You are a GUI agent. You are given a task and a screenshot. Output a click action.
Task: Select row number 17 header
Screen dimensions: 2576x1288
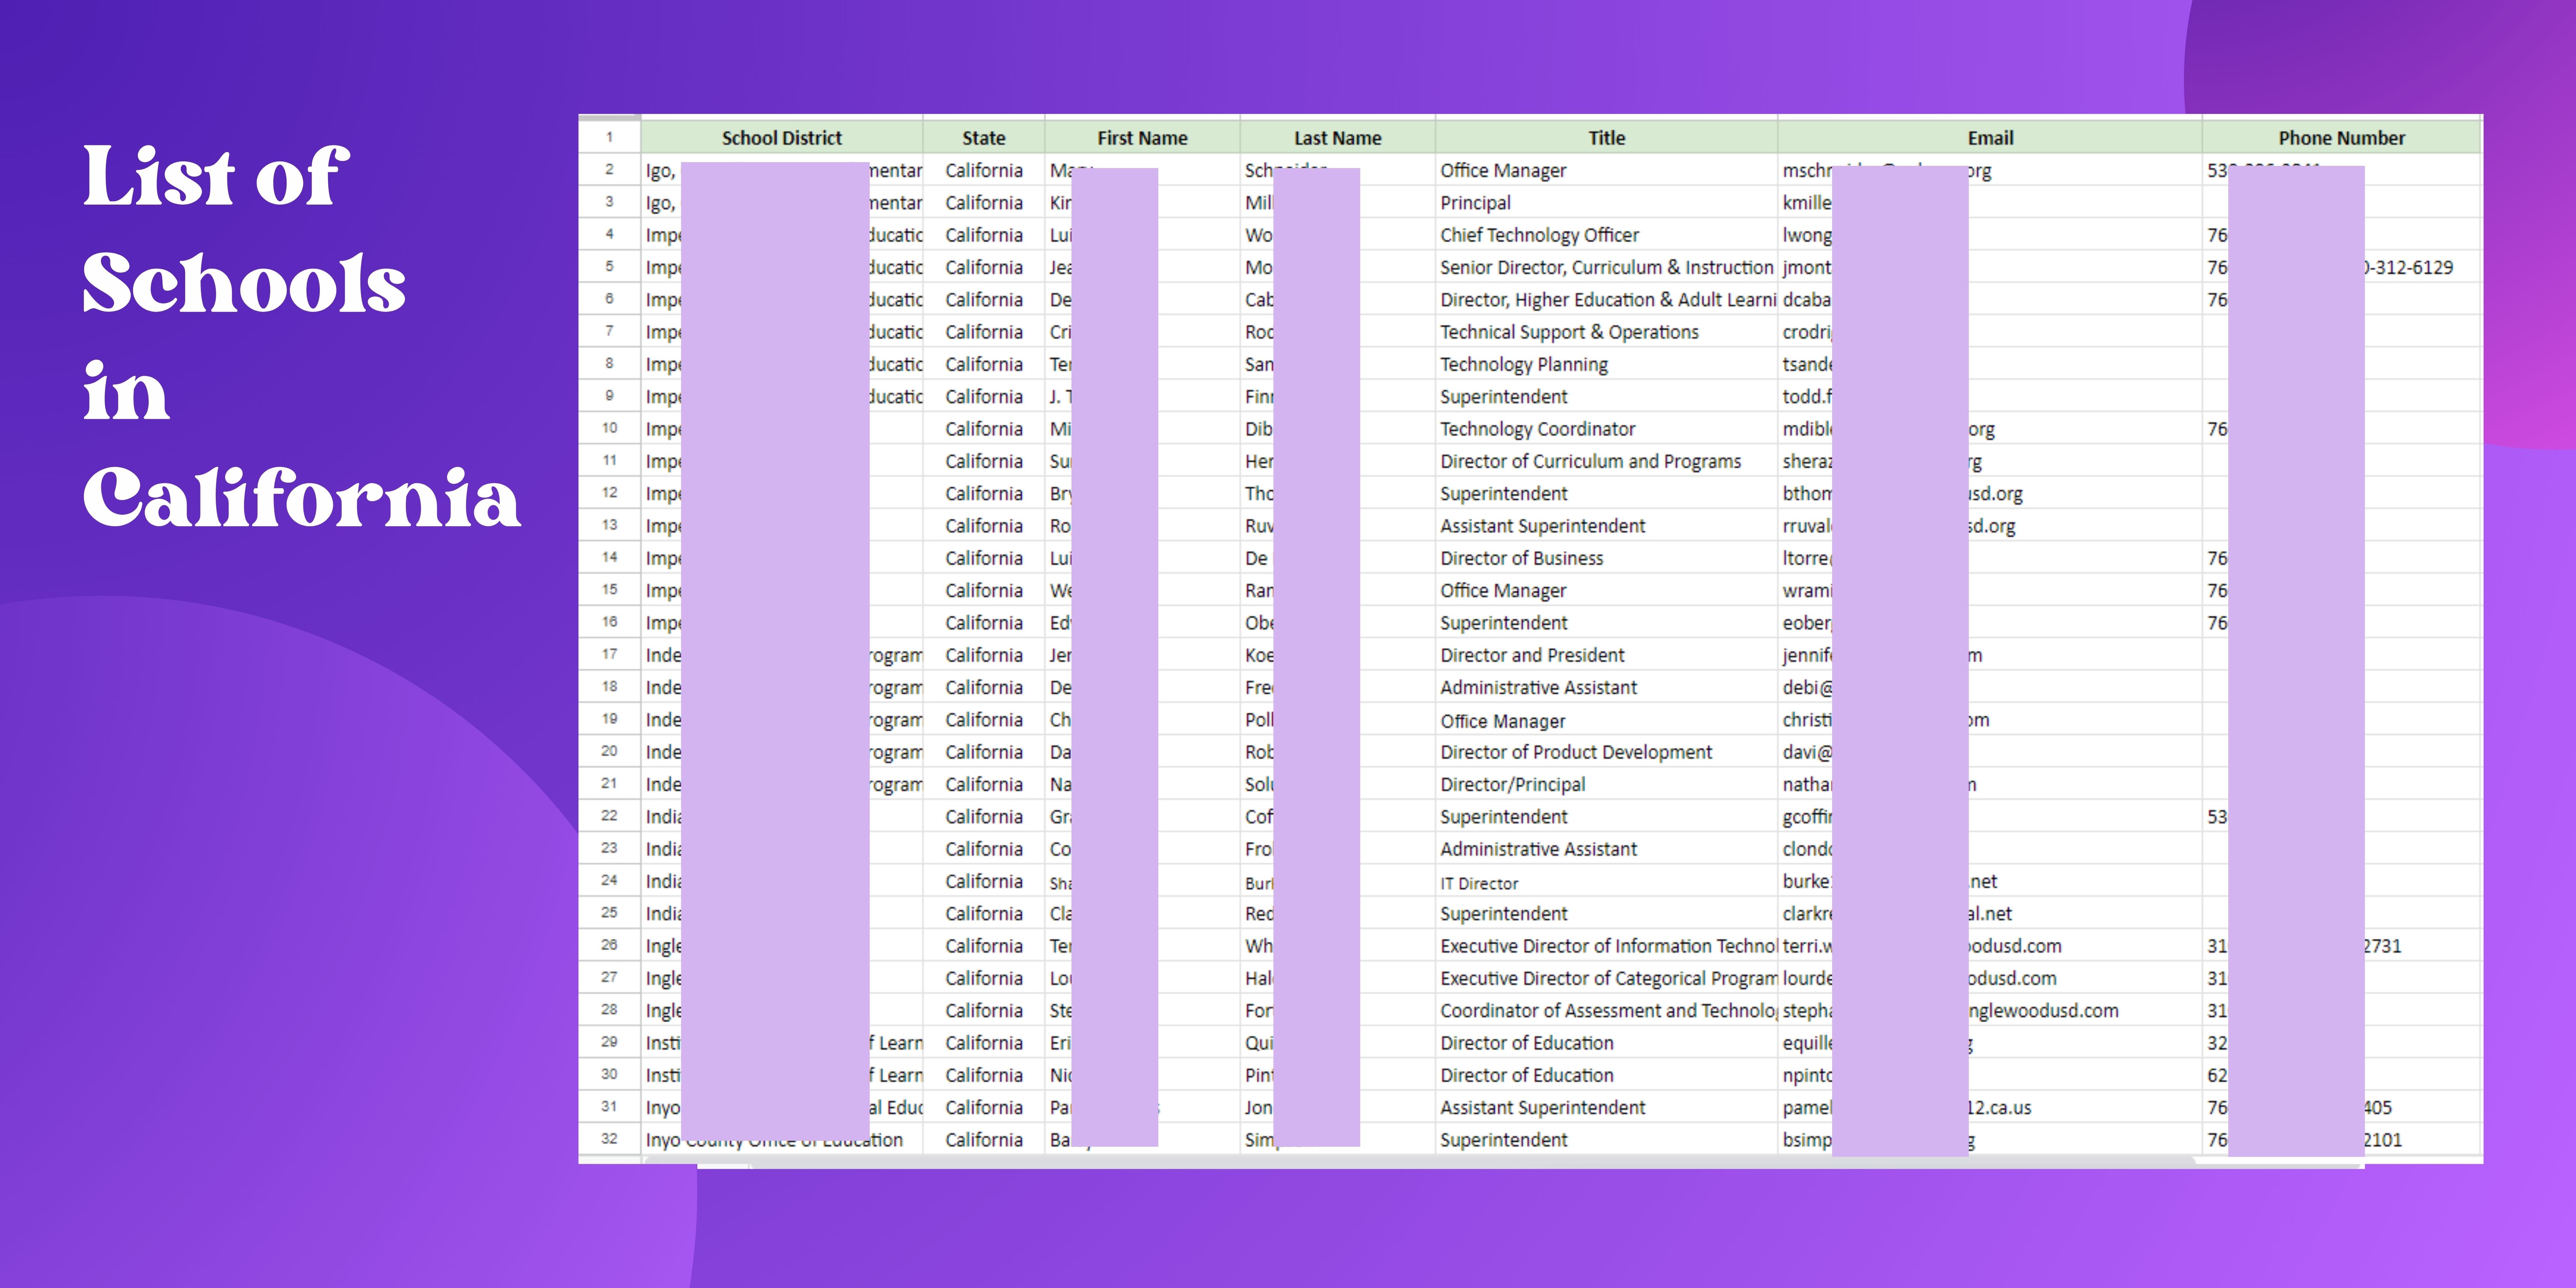coord(609,654)
